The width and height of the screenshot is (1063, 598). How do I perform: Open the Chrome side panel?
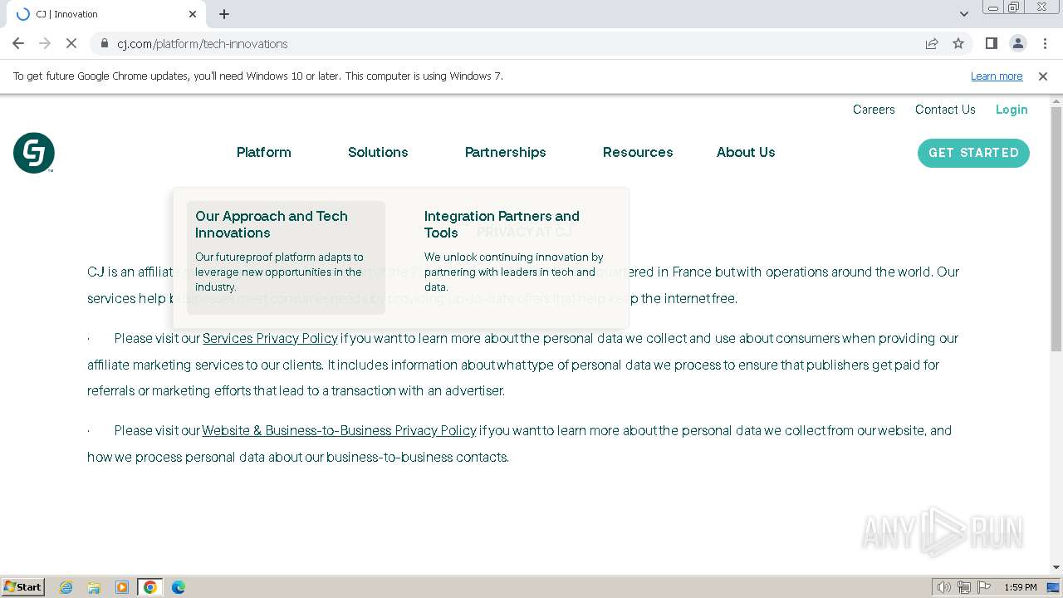(x=991, y=43)
